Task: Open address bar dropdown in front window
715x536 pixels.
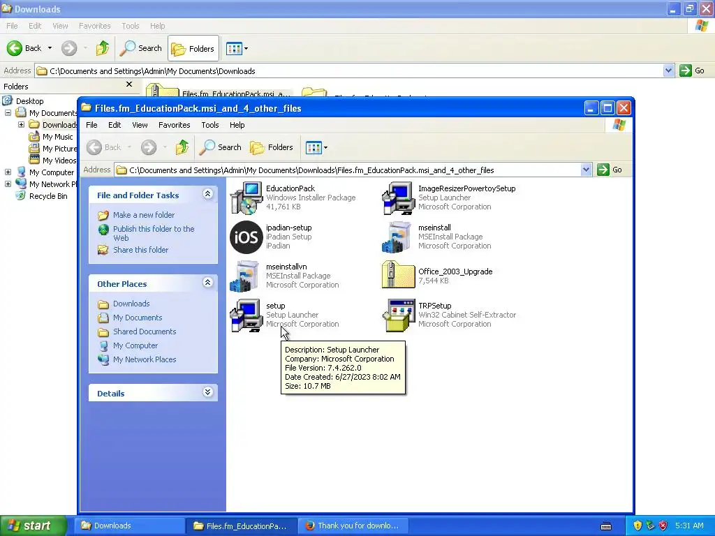Action: point(587,170)
